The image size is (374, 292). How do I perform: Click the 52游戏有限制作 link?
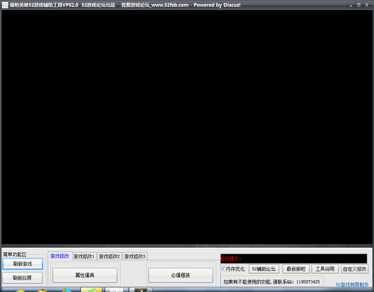click(x=352, y=285)
